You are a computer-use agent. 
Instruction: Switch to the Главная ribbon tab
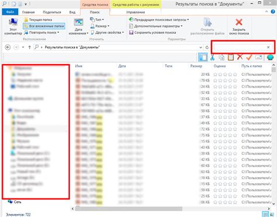point(28,12)
